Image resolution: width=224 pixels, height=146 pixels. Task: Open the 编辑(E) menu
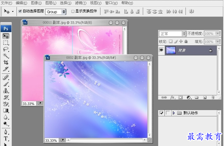tap(21, 3)
